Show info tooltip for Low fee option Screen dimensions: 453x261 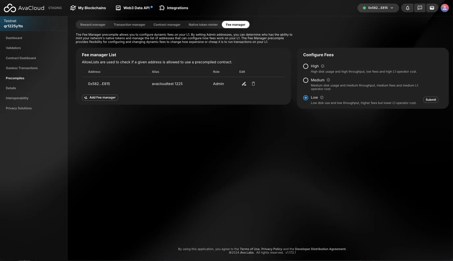[322, 98]
